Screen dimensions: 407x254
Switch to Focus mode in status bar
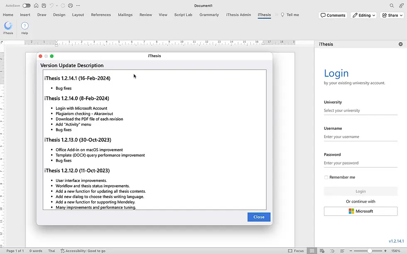click(x=296, y=251)
